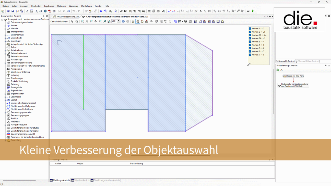Viewport: 331px width, 186px height.
Task: Click the green run calculation arrow
Action: (x=253, y=11)
